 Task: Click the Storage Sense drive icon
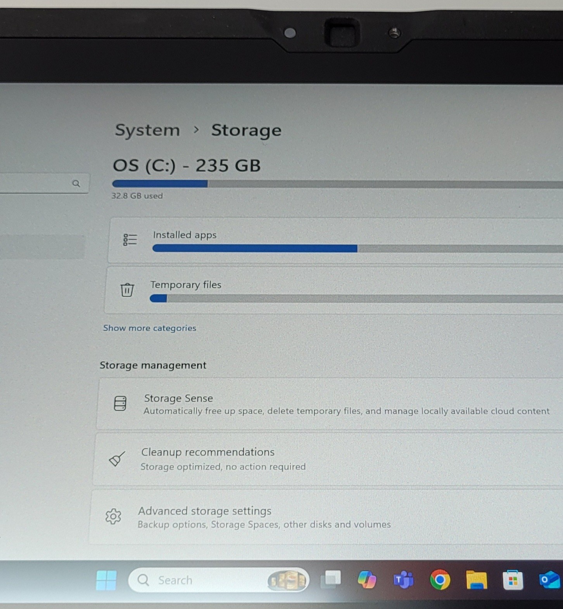120,403
